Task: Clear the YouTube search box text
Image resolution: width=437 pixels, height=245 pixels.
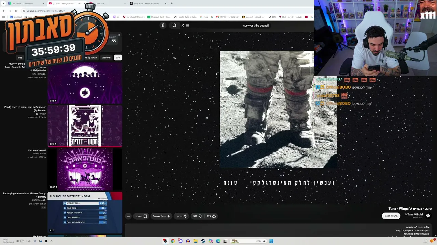Action: pos(183,26)
